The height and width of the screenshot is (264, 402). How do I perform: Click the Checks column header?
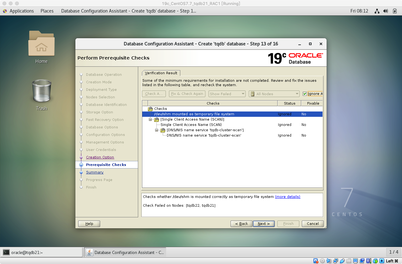[x=213, y=103]
